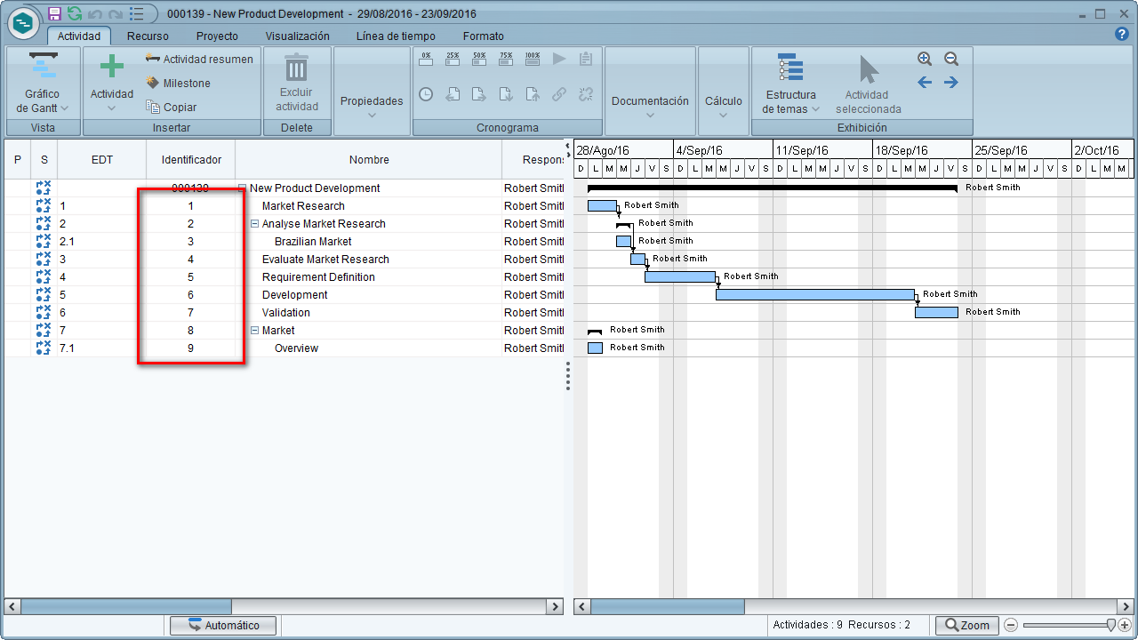Open the Proyecto tab
This screenshot has width=1138, height=640.
point(217,36)
